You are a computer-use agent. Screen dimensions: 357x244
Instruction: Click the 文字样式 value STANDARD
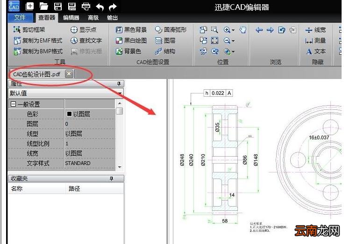point(78,163)
